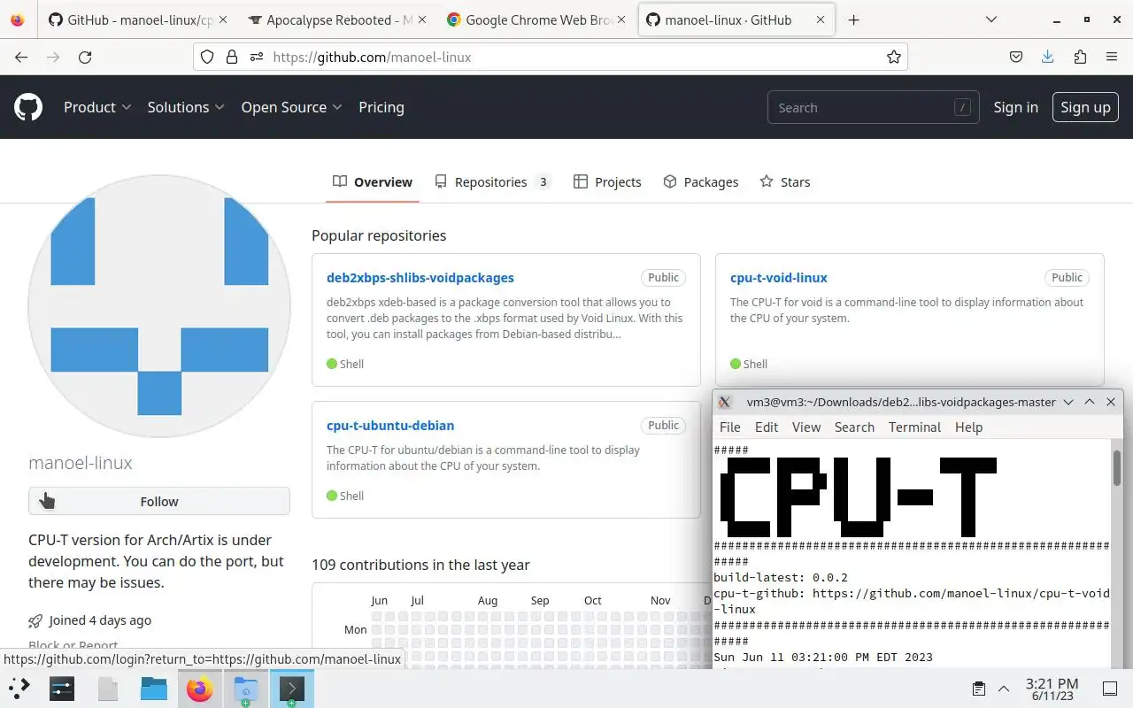Click the Firefox icon pinned tab
The image size is (1133, 708).
18,19
